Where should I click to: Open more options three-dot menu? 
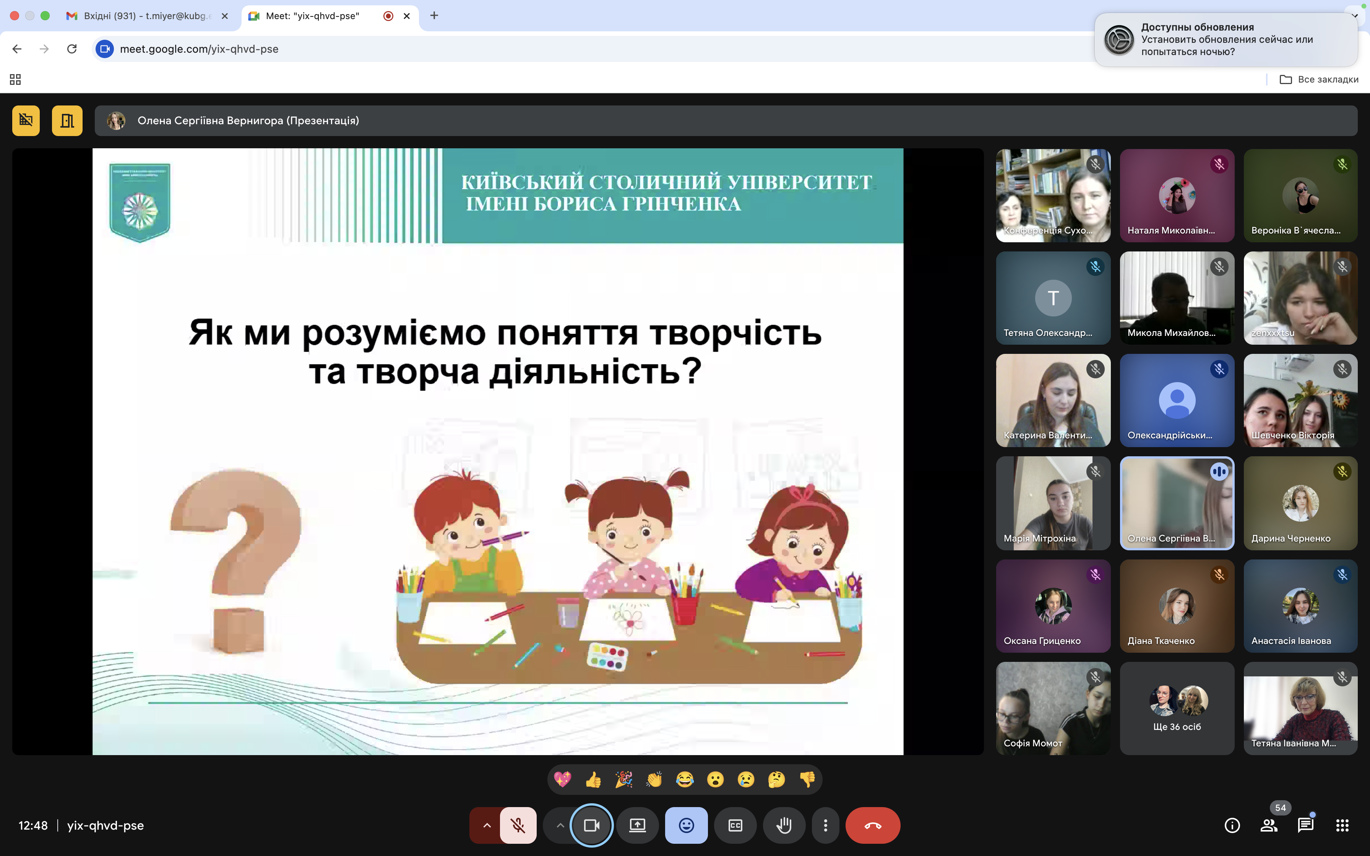825,825
